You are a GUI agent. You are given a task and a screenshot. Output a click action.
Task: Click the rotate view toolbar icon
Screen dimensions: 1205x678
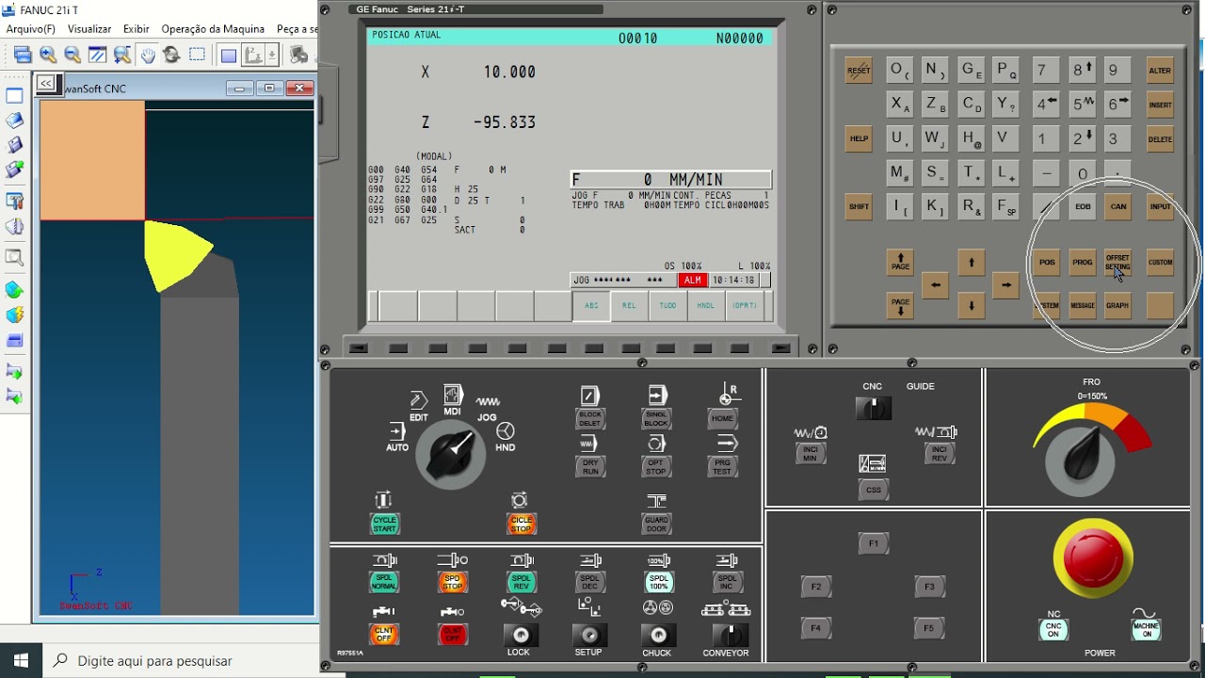[x=171, y=55]
